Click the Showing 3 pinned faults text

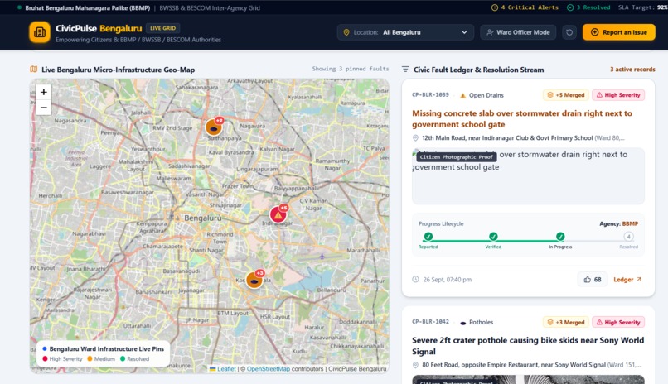pyautogui.click(x=351, y=69)
